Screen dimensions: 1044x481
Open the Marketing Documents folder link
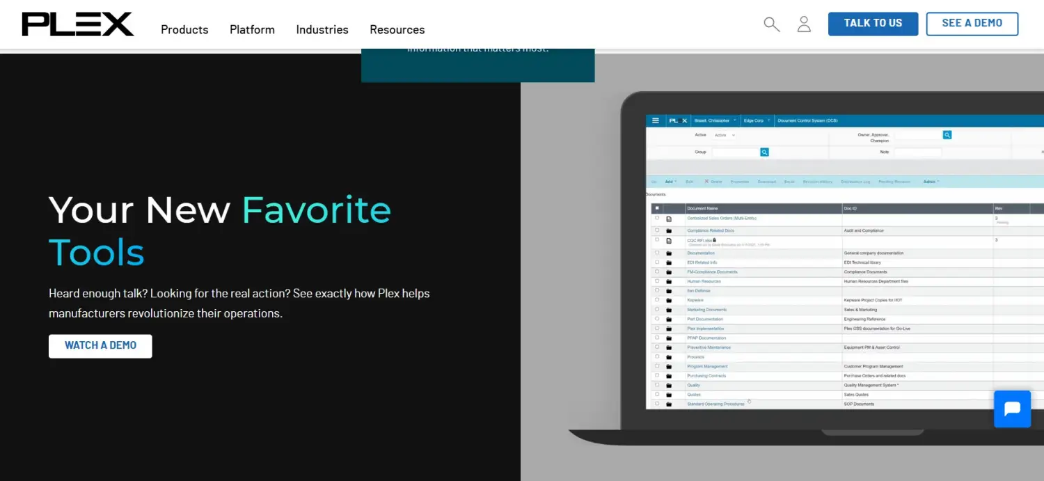pos(706,310)
